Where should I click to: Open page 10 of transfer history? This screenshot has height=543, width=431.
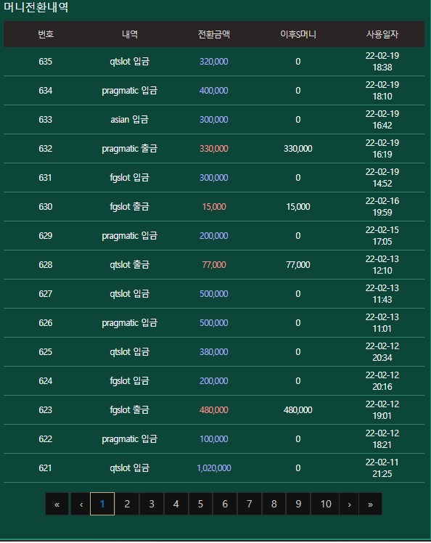click(x=325, y=504)
